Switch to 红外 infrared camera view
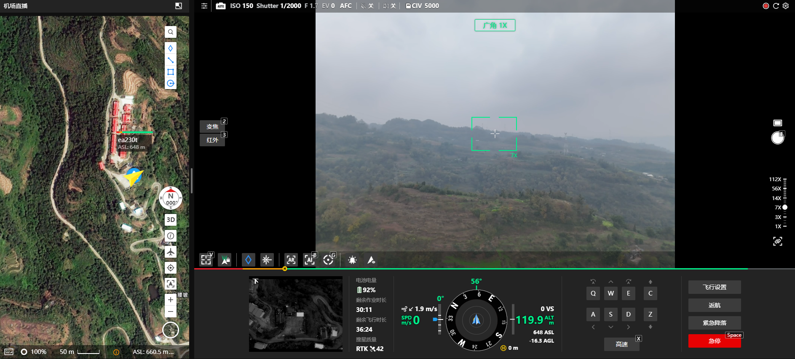The height and width of the screenshot is (359, 795). (x=212, y=140)
